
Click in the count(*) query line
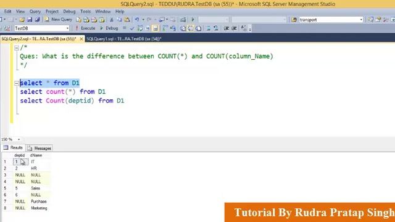[63, 92]
